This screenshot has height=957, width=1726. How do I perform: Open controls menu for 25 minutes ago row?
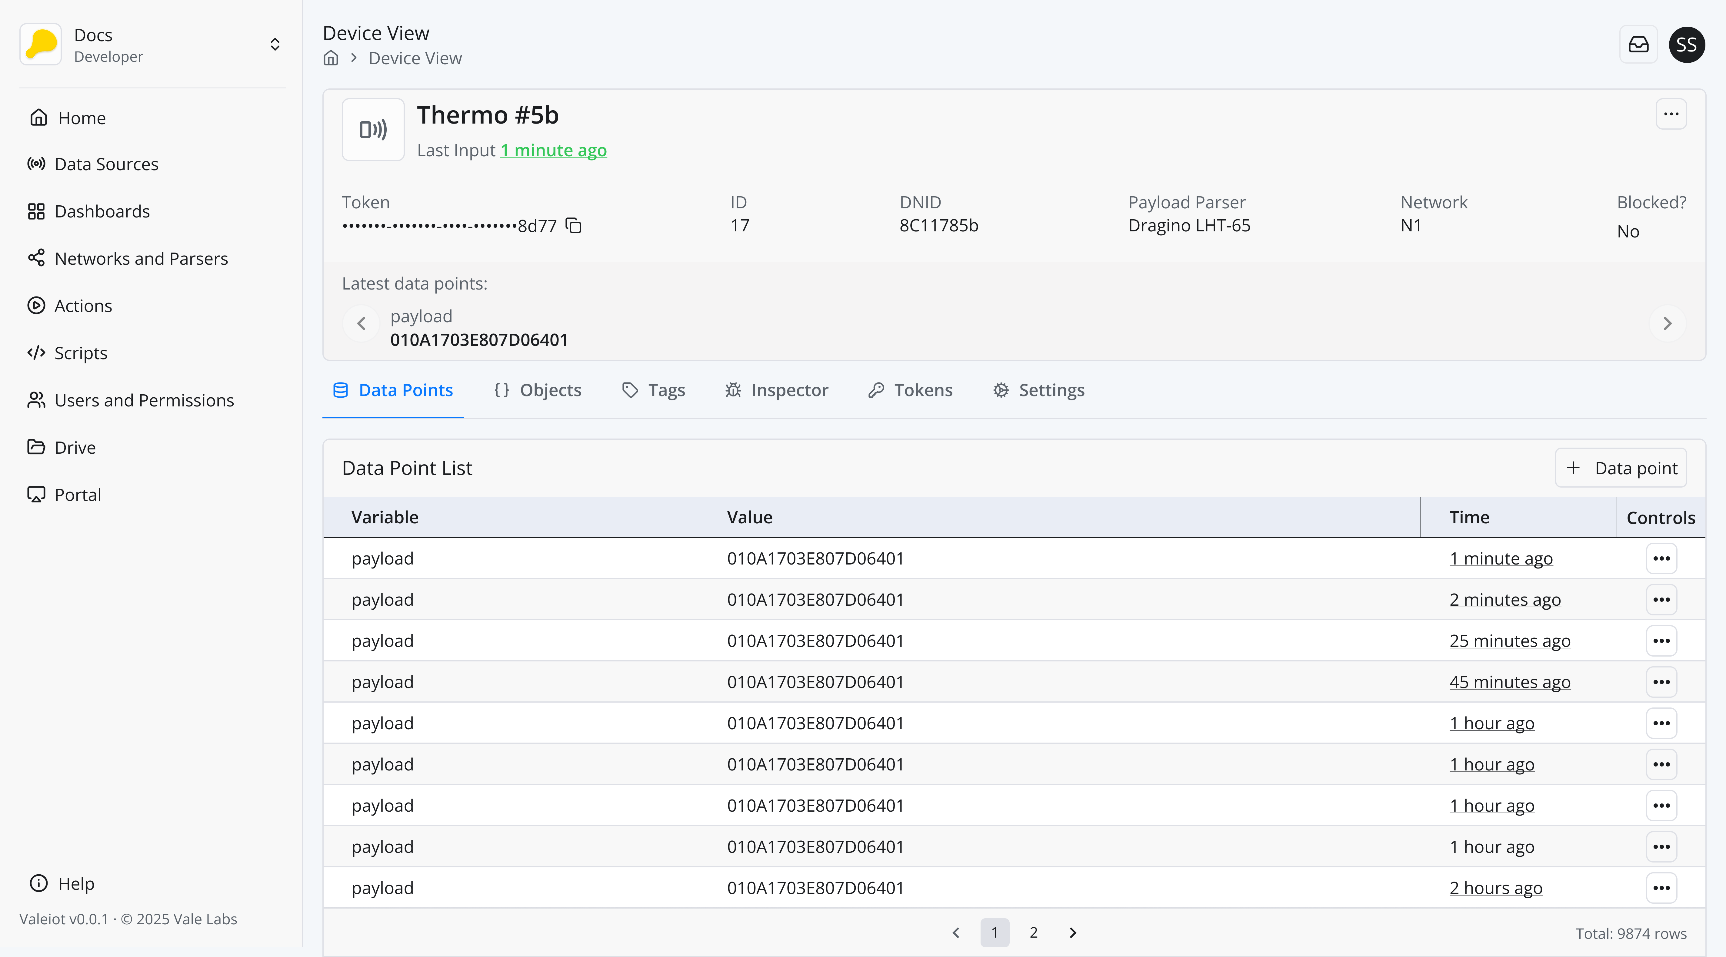(x=1661, y=641)
